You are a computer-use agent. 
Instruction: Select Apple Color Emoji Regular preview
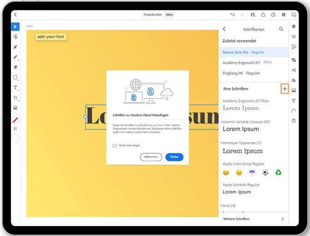click(x=252, y=172)
